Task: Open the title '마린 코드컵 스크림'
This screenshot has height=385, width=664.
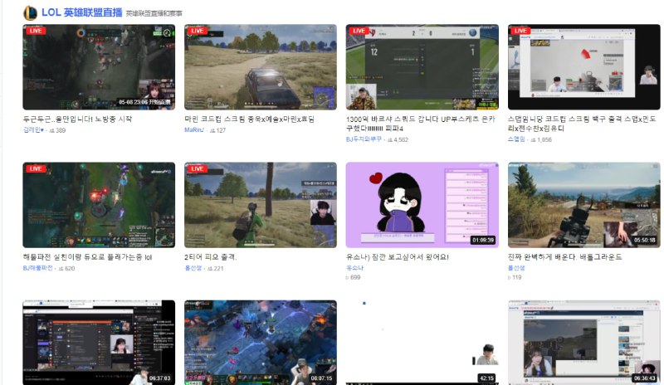Action: pos(250,119)
